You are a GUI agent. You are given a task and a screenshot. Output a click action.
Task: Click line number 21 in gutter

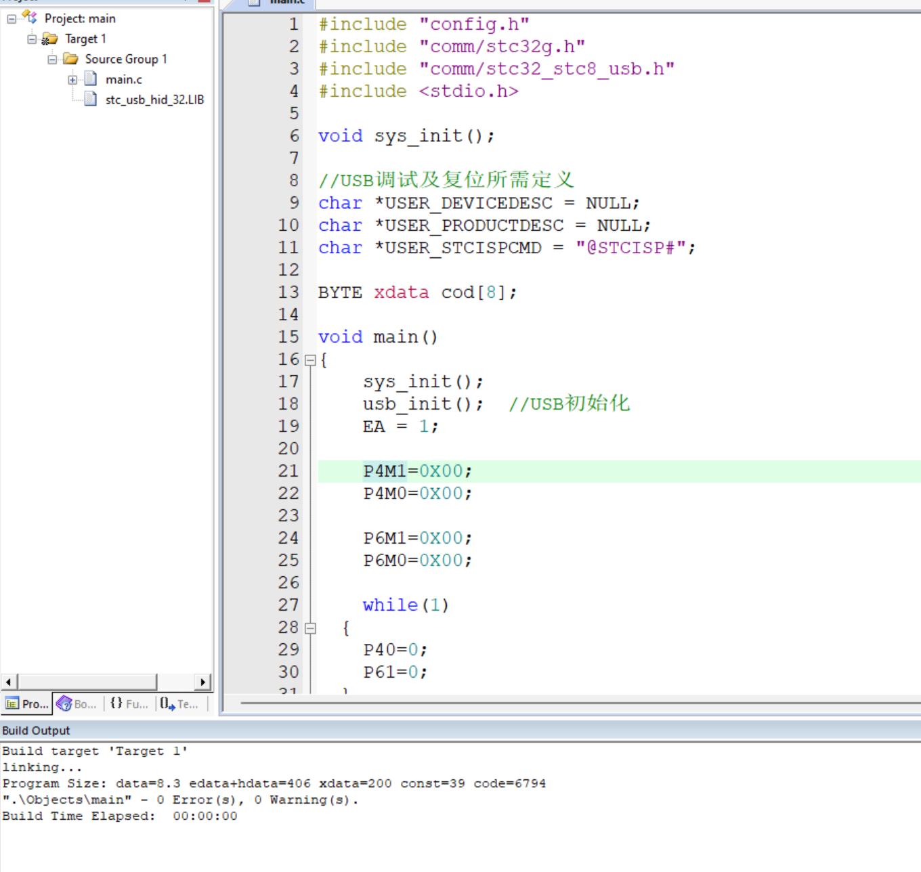tap(288, 471)
